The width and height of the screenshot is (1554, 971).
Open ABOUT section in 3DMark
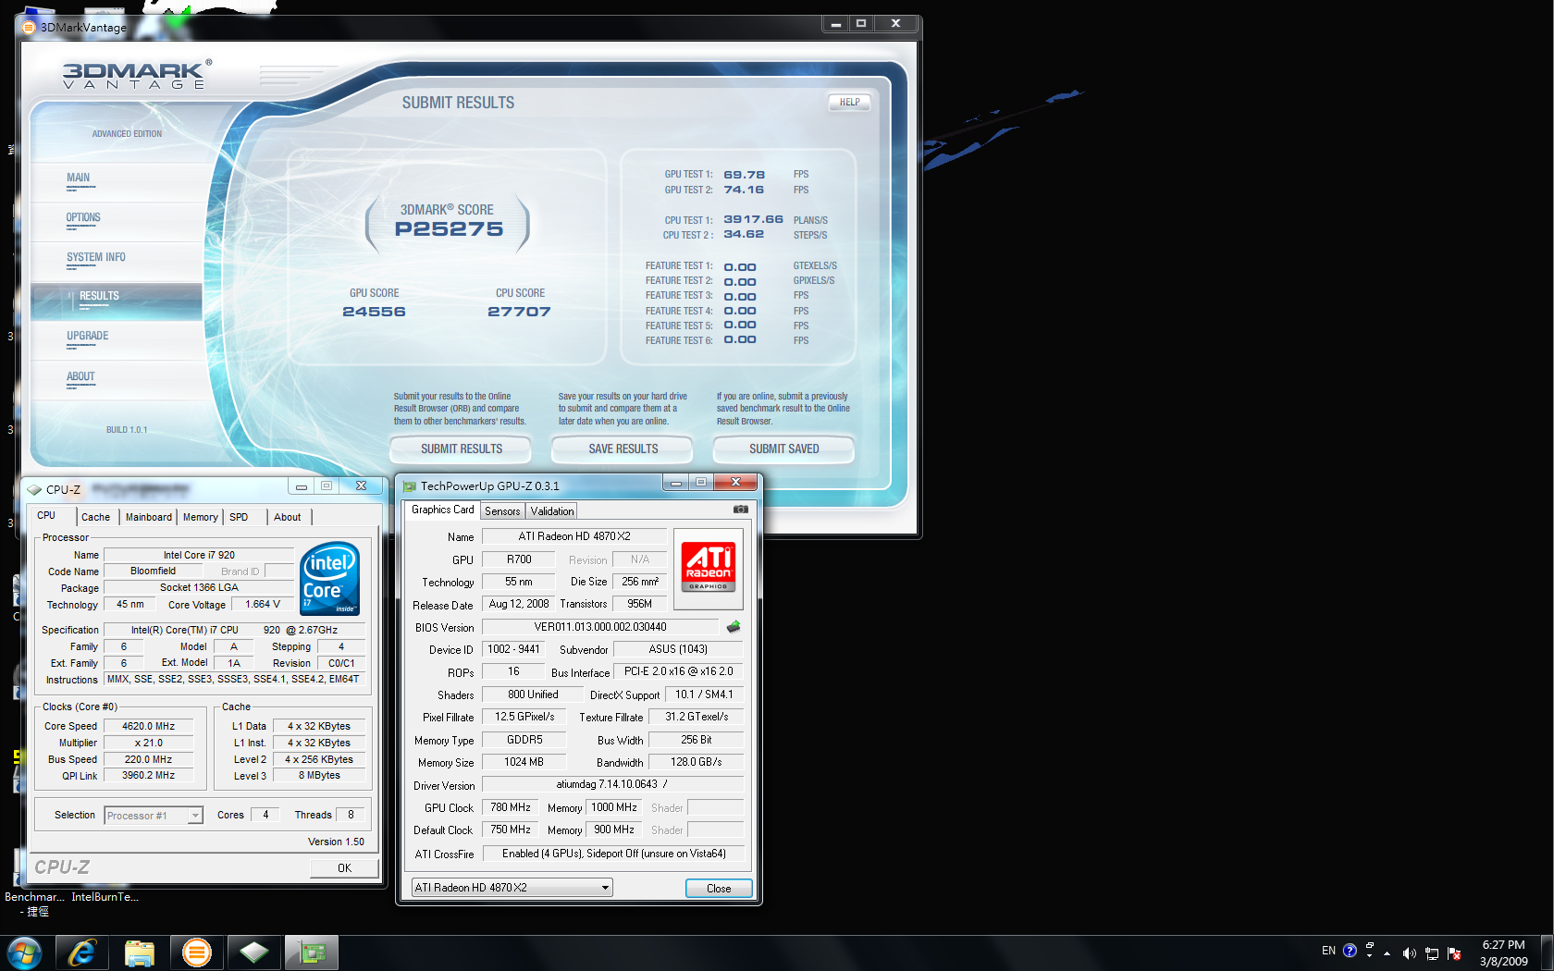[117, 380]
